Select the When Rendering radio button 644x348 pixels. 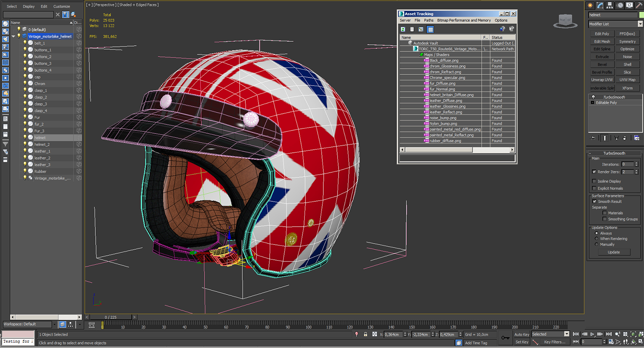click(x=597, y=239)
